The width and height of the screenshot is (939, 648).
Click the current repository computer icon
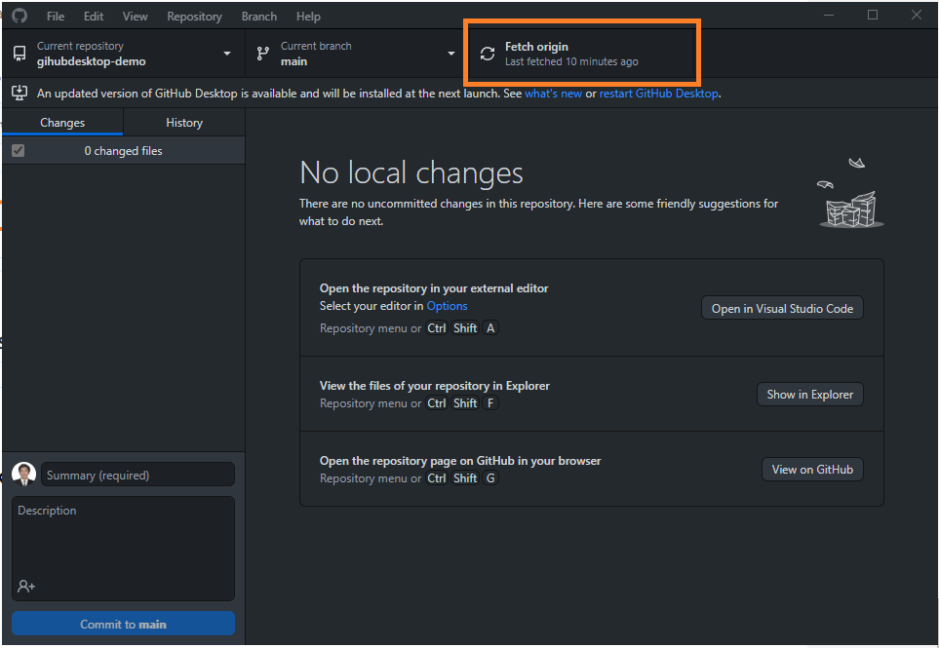coord(20,54)
